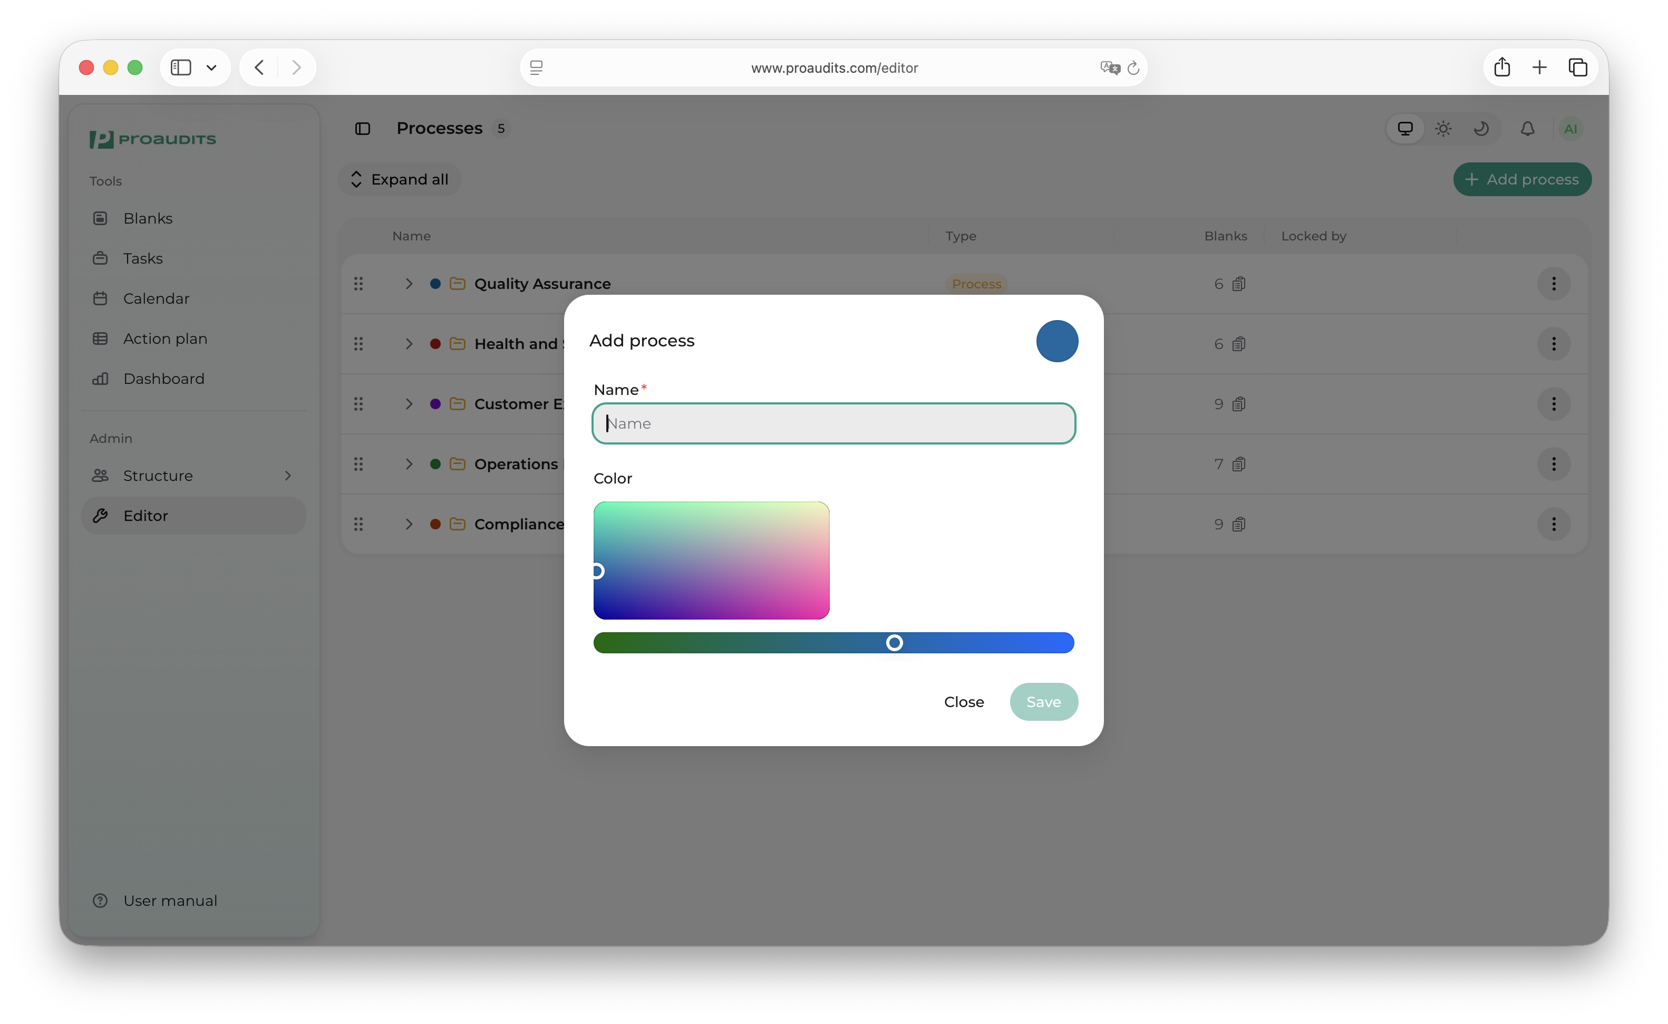Click the browser sidebar toggle icon
This screenshot has height=1024, width=1668.
coord(181,67)
